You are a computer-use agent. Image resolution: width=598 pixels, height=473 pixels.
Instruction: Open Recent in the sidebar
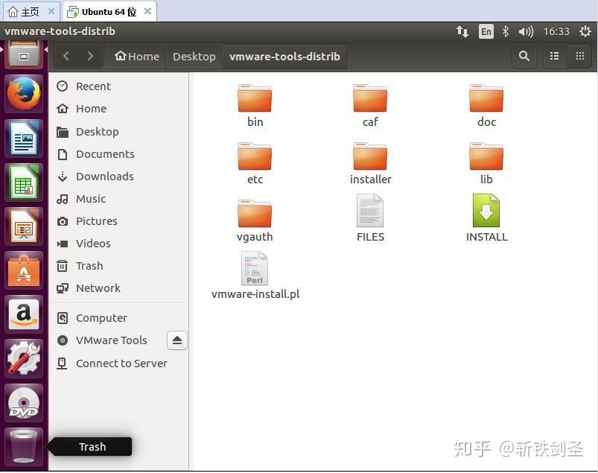(119, 86)
